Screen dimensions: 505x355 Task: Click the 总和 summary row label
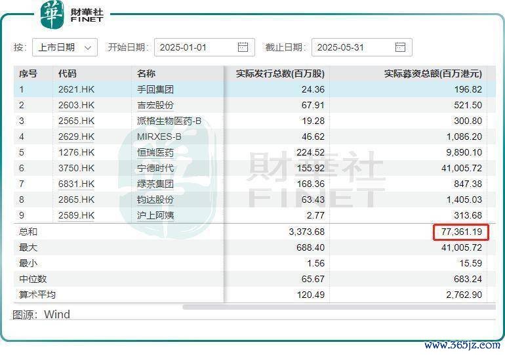tap(28, 232)
